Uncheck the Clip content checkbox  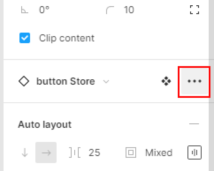click(x=25, y=38)
